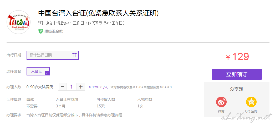Click the 面试 column header
The width and height of the screenshot is (275, 126).
pos(30,99)
